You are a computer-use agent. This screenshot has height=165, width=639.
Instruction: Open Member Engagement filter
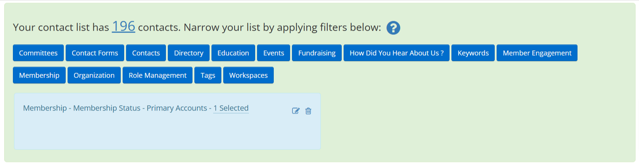click(537, 53)
